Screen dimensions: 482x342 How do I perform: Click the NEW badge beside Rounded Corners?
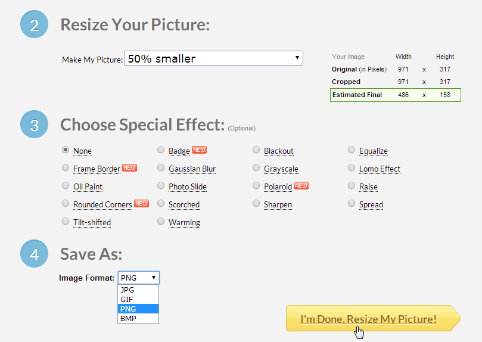pos(141,203)
